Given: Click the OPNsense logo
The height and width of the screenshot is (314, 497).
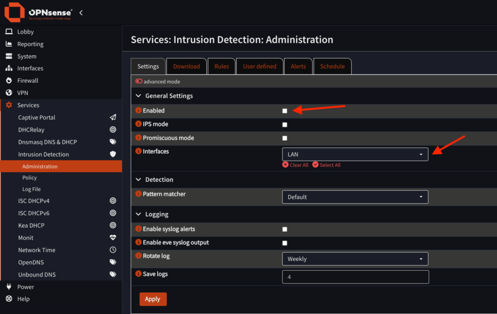Looking at the screenshot, I should 38,13.
